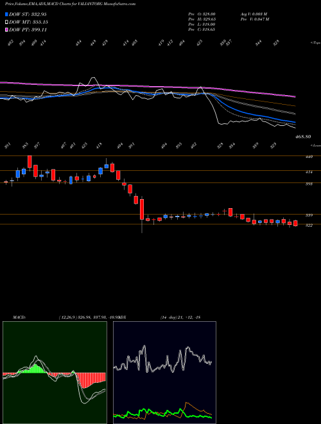Click the long red breakdown candle reaching the 339 line
This screenshot has width=321, height=424.
pyautogui.click(x=142, y=209)
